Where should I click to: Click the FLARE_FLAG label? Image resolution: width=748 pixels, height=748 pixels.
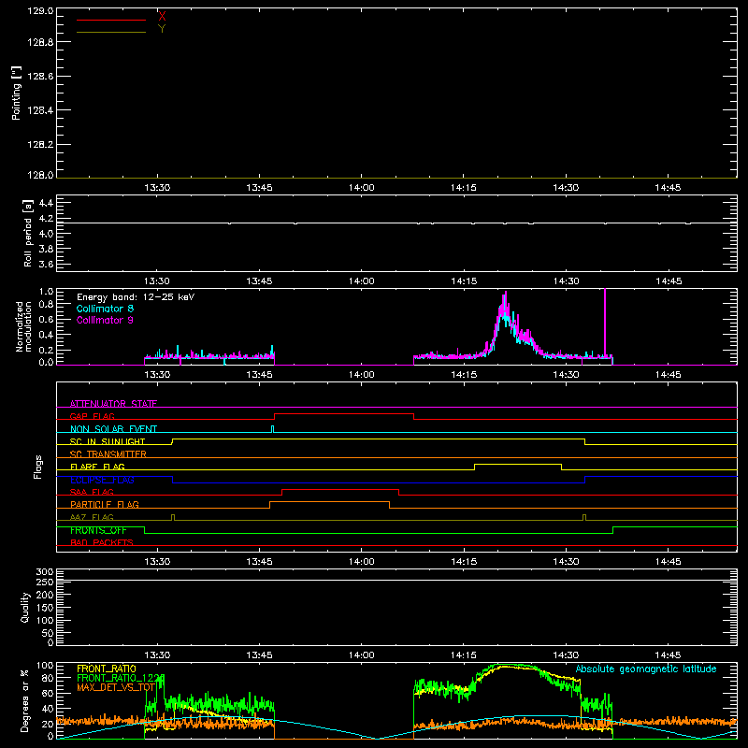click(97, 467)
